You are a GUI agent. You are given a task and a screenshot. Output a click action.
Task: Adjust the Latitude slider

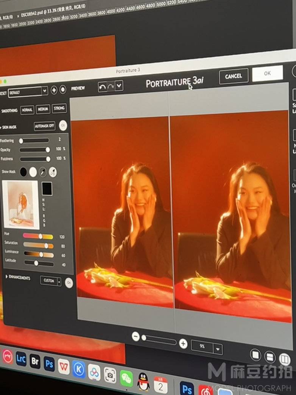(39, 263)
